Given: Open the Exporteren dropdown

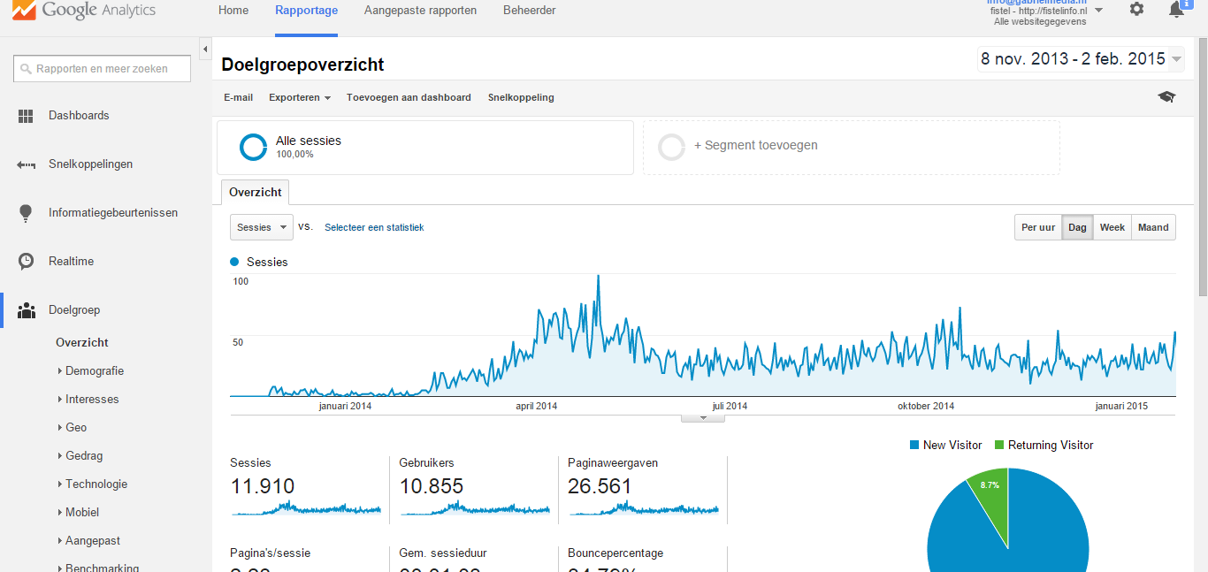Looking at the screenshot, I should (300, 97).
